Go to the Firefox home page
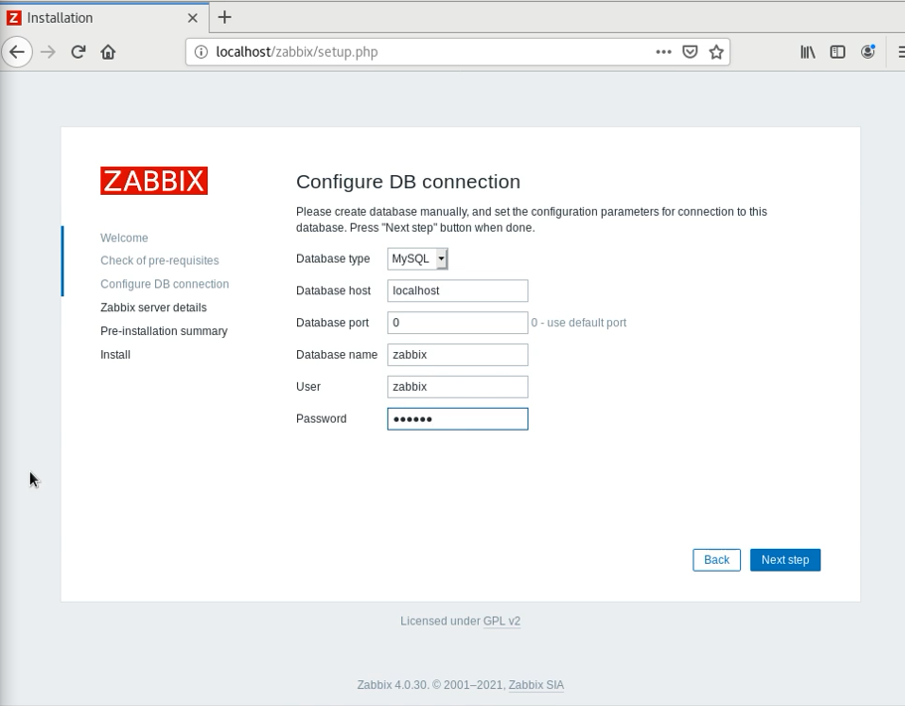 click(x=108, y=52)
